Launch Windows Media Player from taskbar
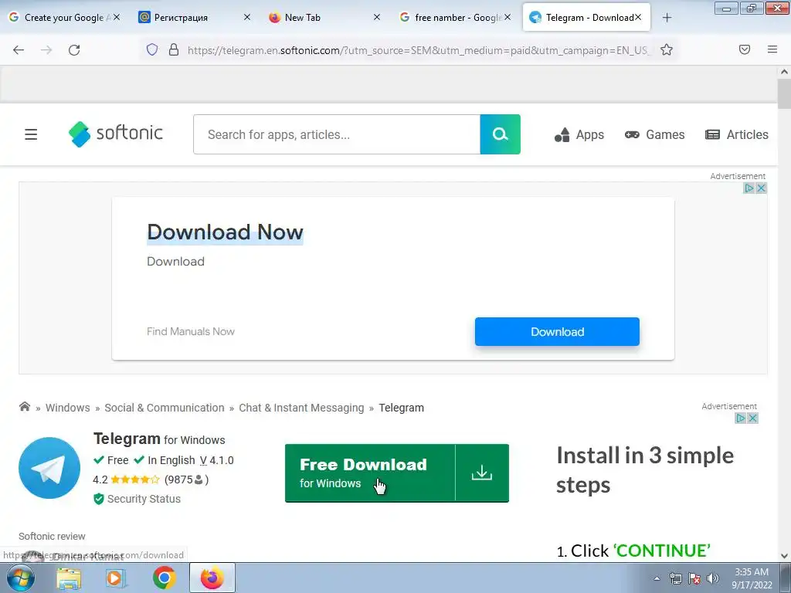Image resolution: width=791 pixels, height=593 pixels. click(116, 578)
